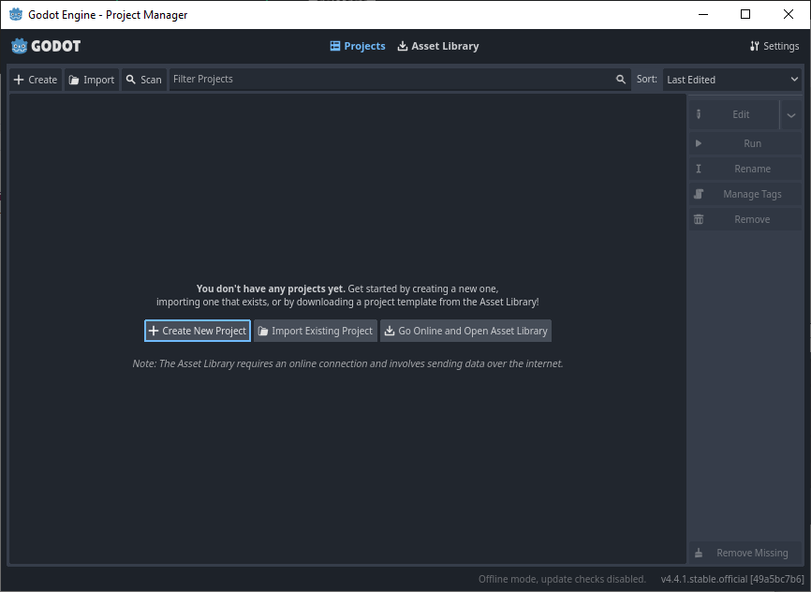
Task: Click the magnifier icon in Filter Projects
Action: click(620, 80)
